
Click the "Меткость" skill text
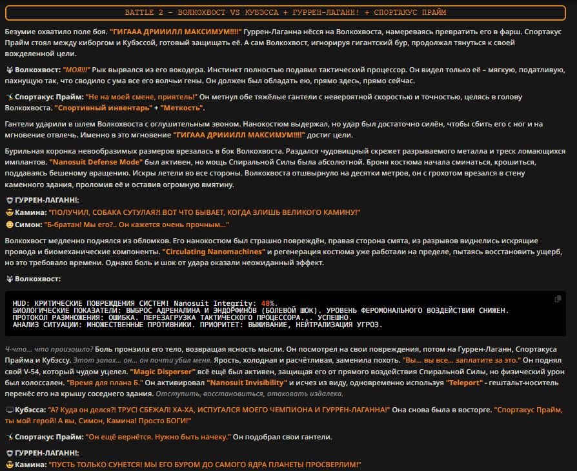pyautogui.click(x=181, y=108)
